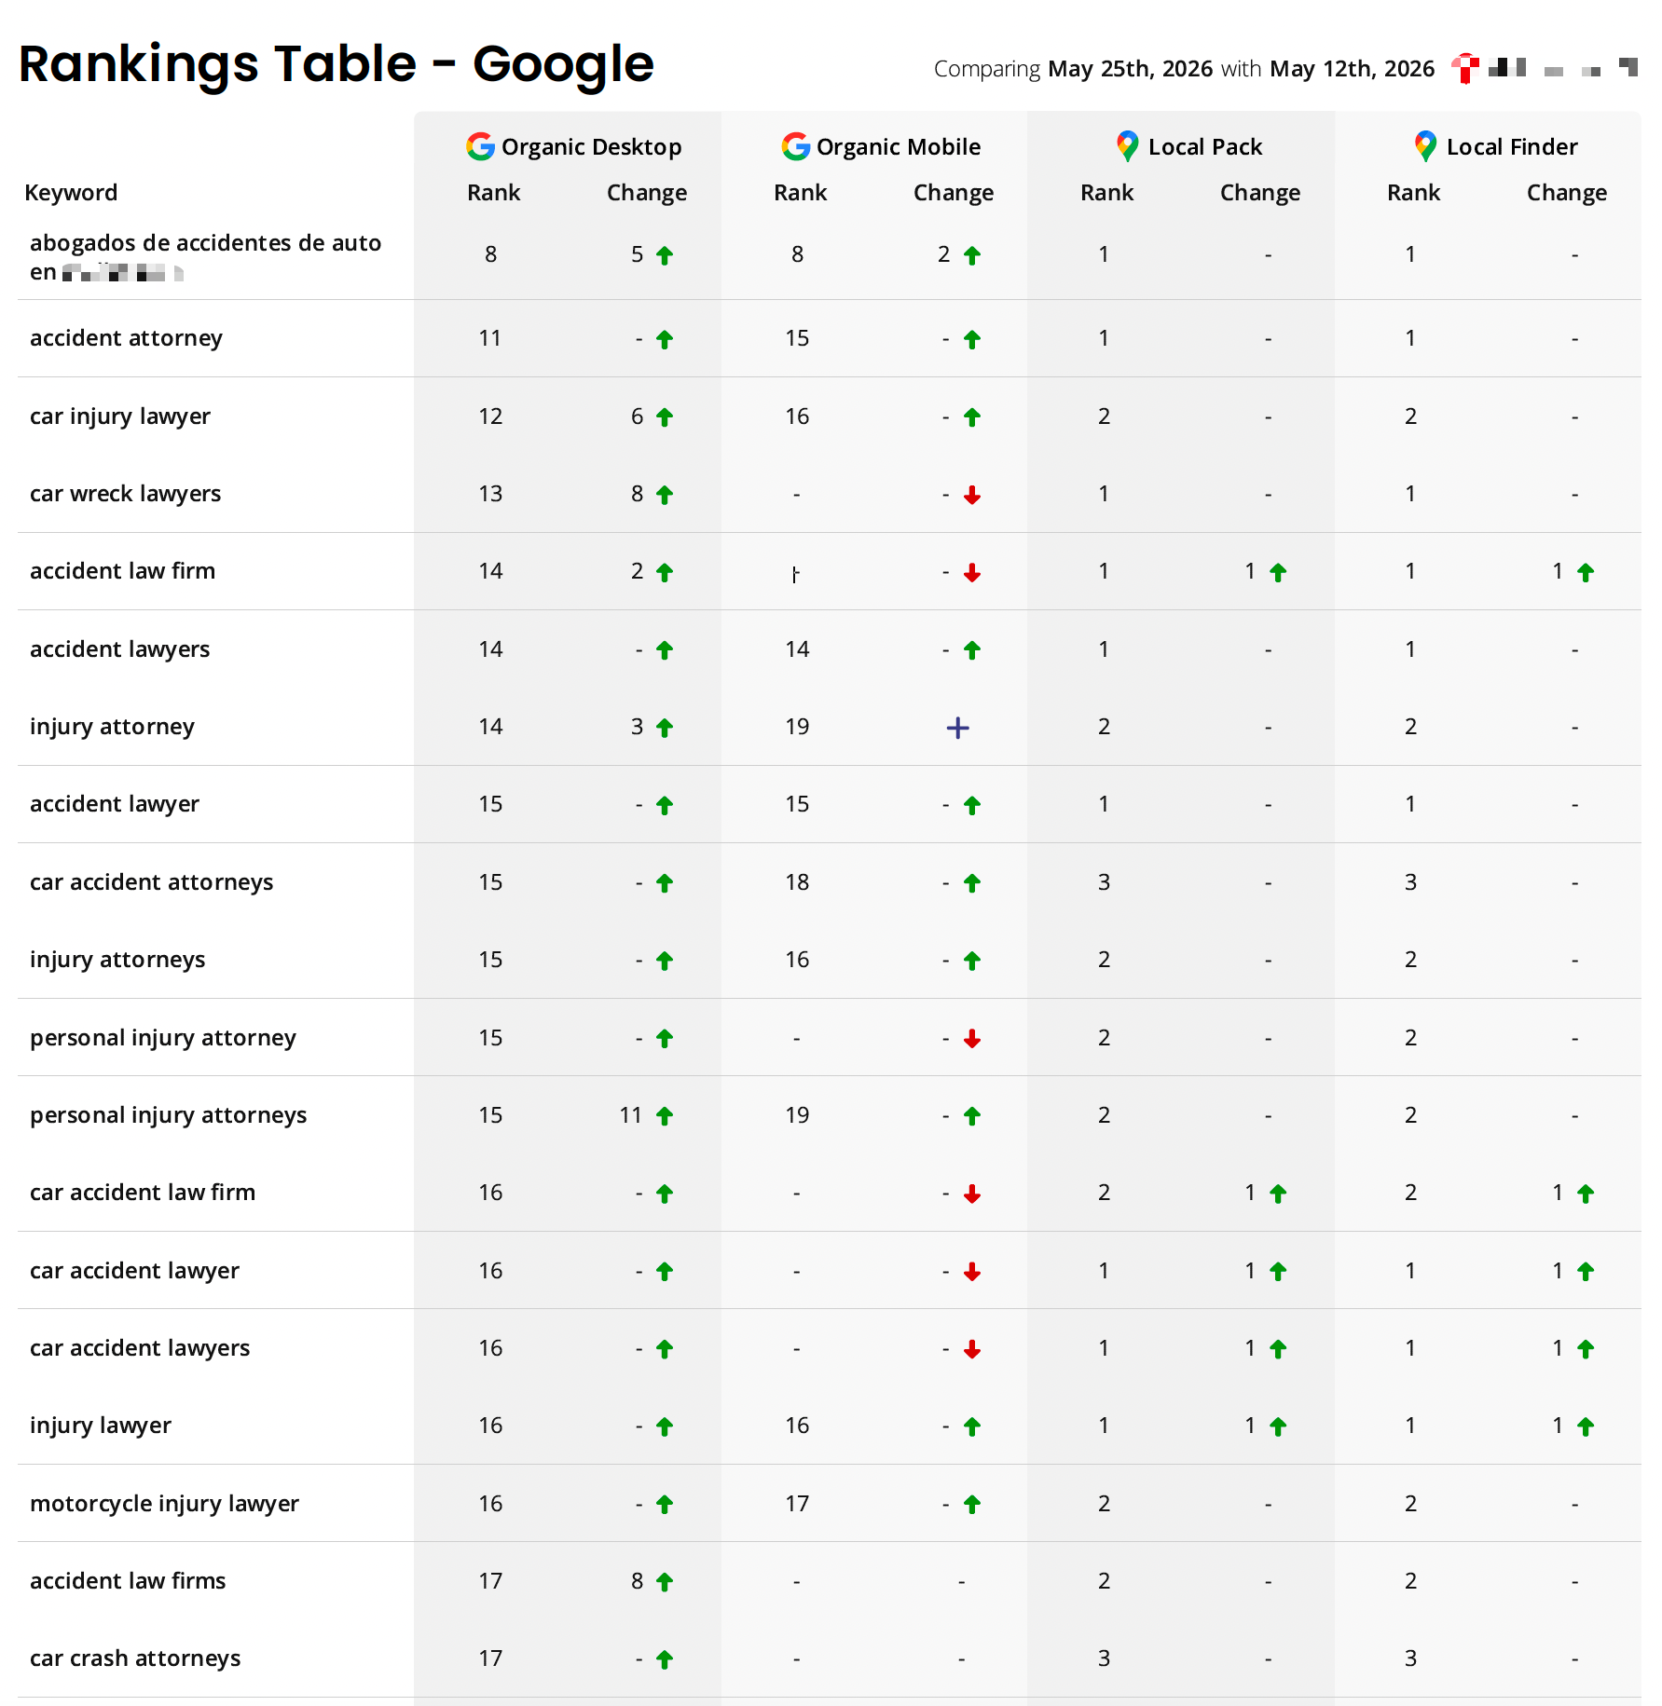Click the Google logo beside Organic Desktop
The width and height of the screenshot is (1662, 1706).
point(480,146)
